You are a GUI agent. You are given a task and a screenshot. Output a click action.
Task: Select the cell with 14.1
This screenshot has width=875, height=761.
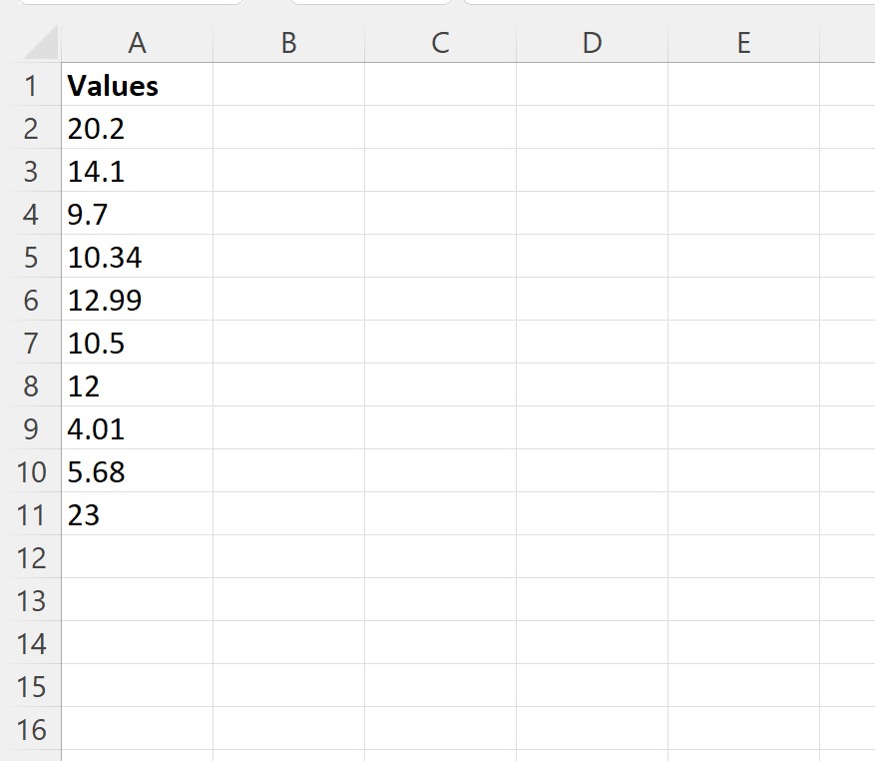coord(137,171)
